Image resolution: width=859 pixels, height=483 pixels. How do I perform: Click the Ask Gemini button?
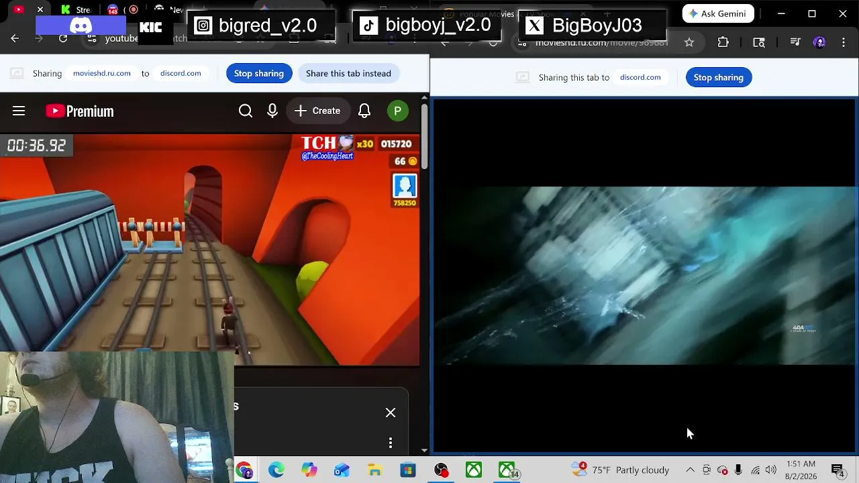click(718, 13)
